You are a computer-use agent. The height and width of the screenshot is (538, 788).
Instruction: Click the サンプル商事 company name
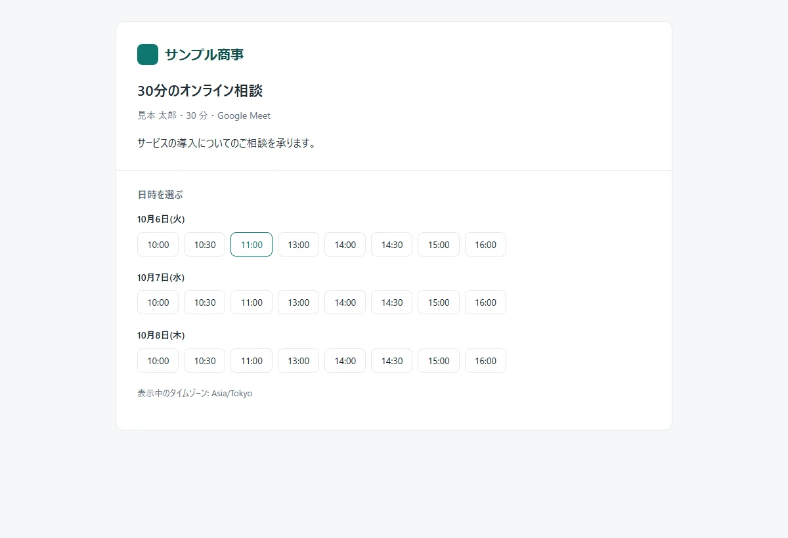(204, 54)
